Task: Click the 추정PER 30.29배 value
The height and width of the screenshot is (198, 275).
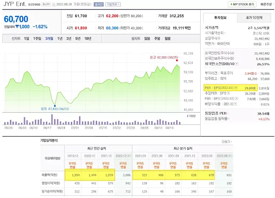Action: (x=250, y=94)
